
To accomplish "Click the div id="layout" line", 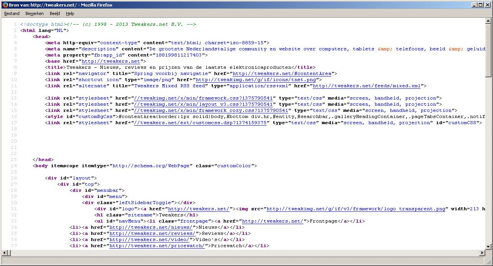I will [71, 178].
